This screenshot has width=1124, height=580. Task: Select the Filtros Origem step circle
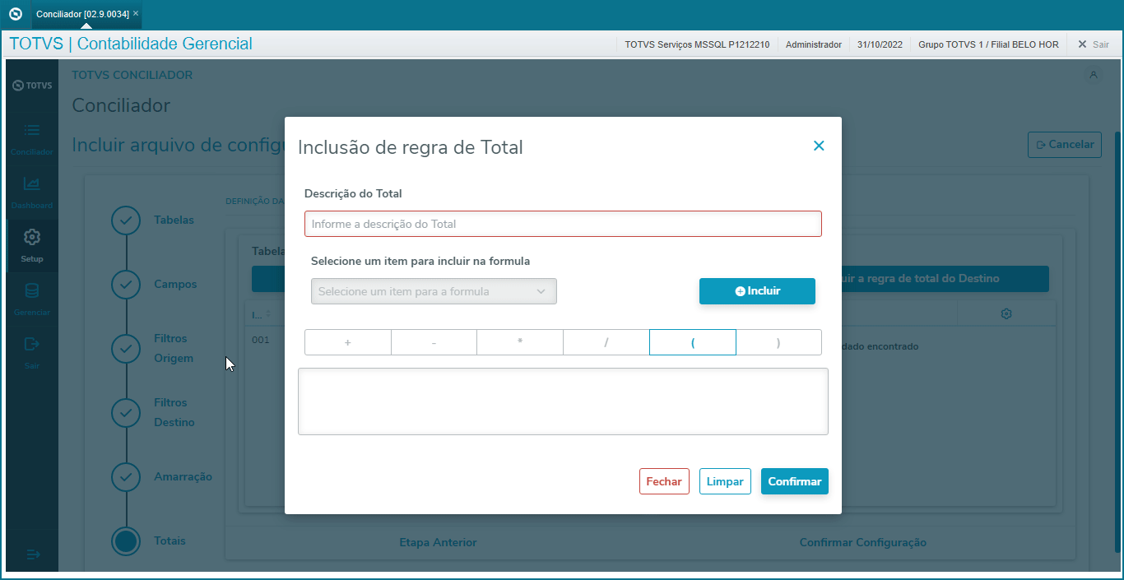coord(126,349)
